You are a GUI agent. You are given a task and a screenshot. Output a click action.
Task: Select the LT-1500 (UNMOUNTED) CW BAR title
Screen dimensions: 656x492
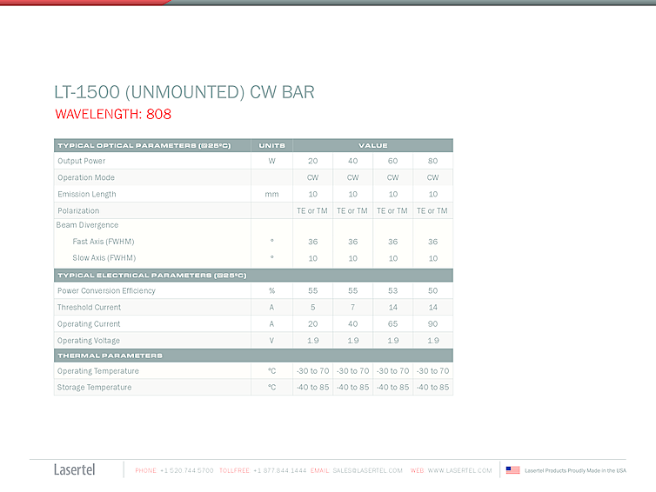[184, 93]
